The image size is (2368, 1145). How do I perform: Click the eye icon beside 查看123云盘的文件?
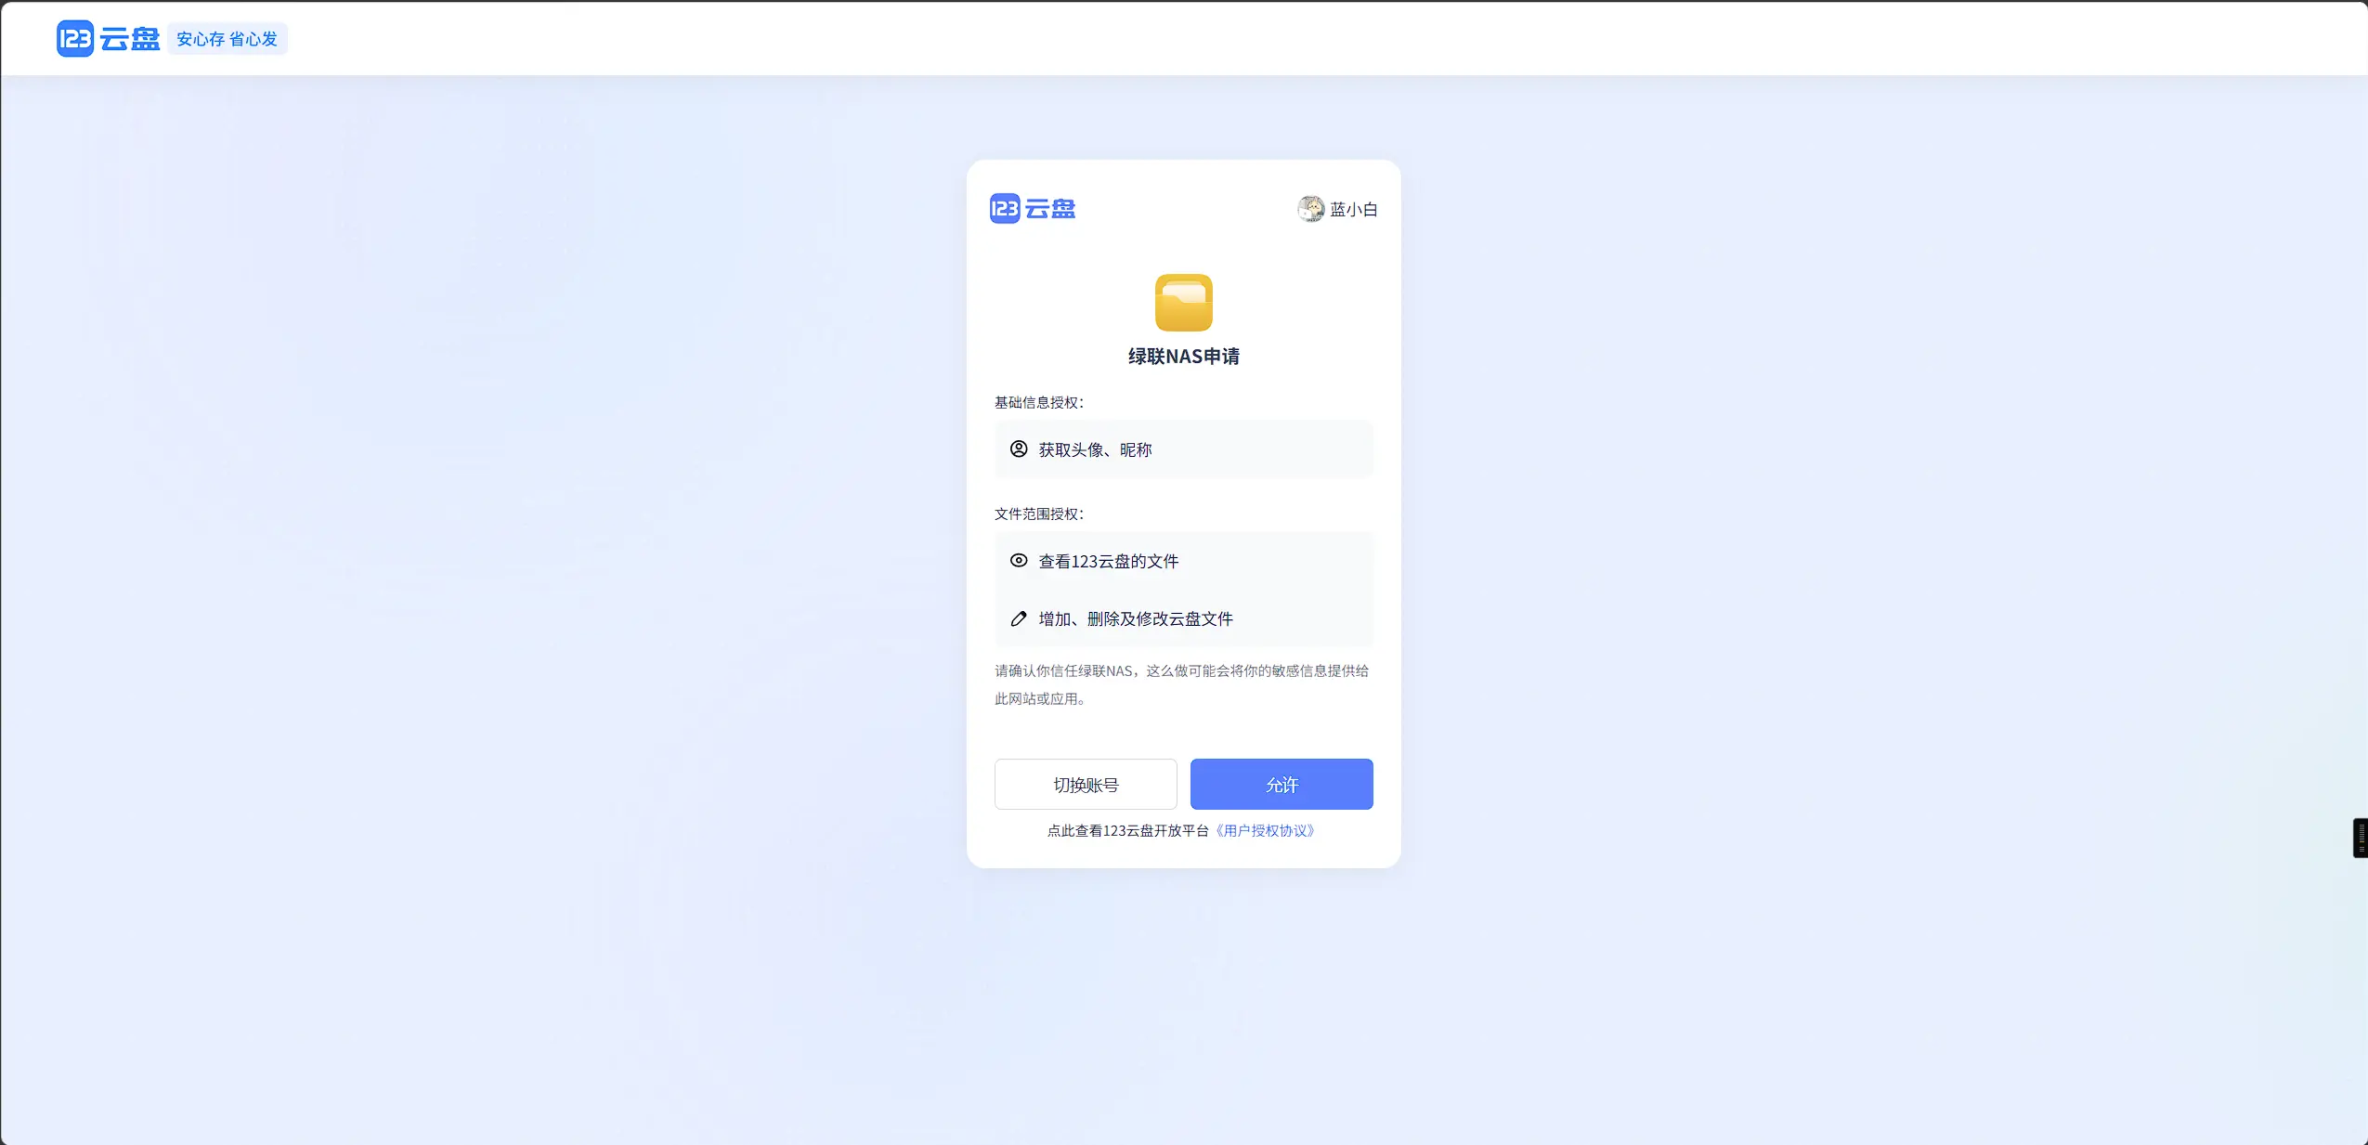pyautogui.click(x=1019, y=561)
